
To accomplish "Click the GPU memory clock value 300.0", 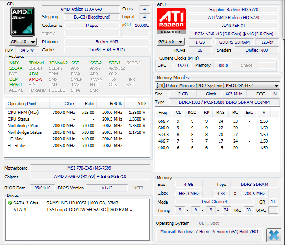I will click(223, 65).
